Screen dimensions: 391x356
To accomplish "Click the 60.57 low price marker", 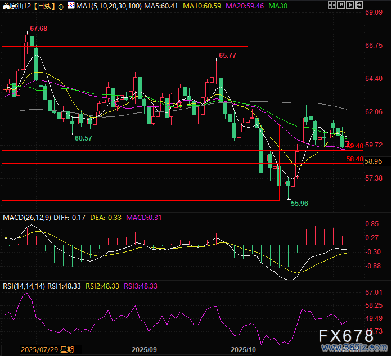I will tap(83, 138).
